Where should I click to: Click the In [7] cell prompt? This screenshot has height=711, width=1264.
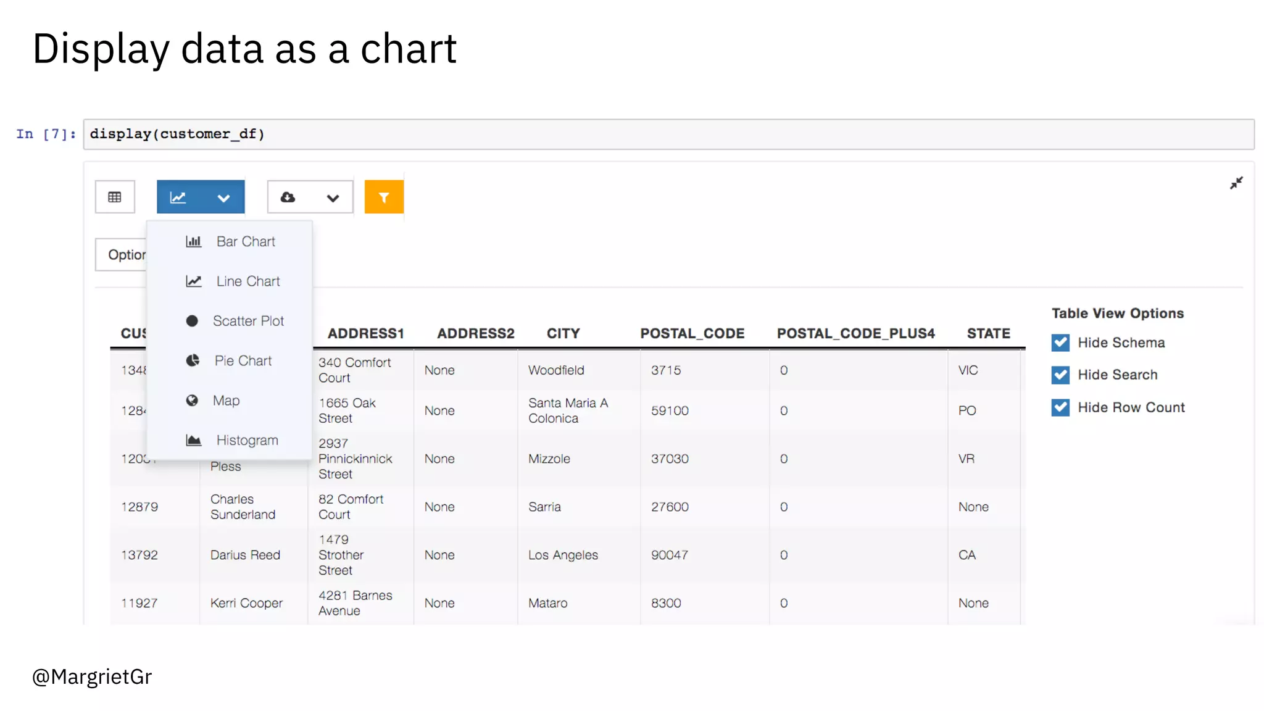pos(46,134)
